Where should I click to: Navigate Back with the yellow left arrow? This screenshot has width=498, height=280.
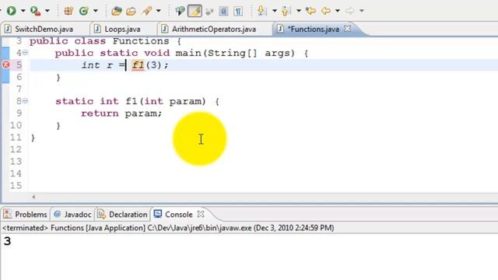tap(326, 11)
